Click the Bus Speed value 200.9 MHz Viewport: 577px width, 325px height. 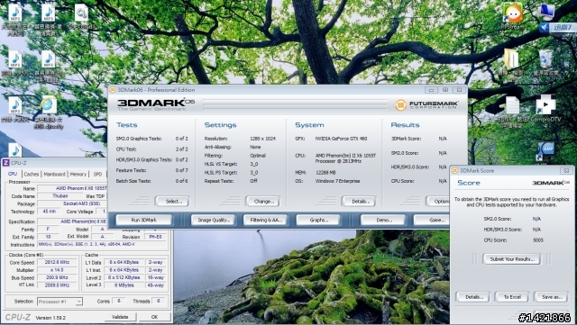[x=57, y=277]
